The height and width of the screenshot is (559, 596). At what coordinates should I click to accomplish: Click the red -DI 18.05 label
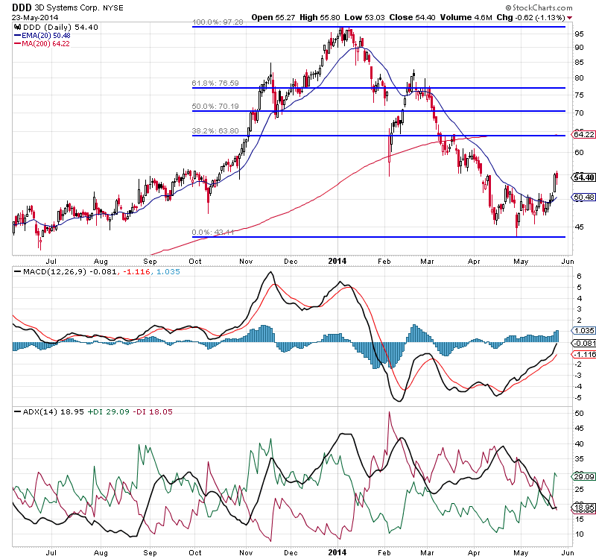153,412
